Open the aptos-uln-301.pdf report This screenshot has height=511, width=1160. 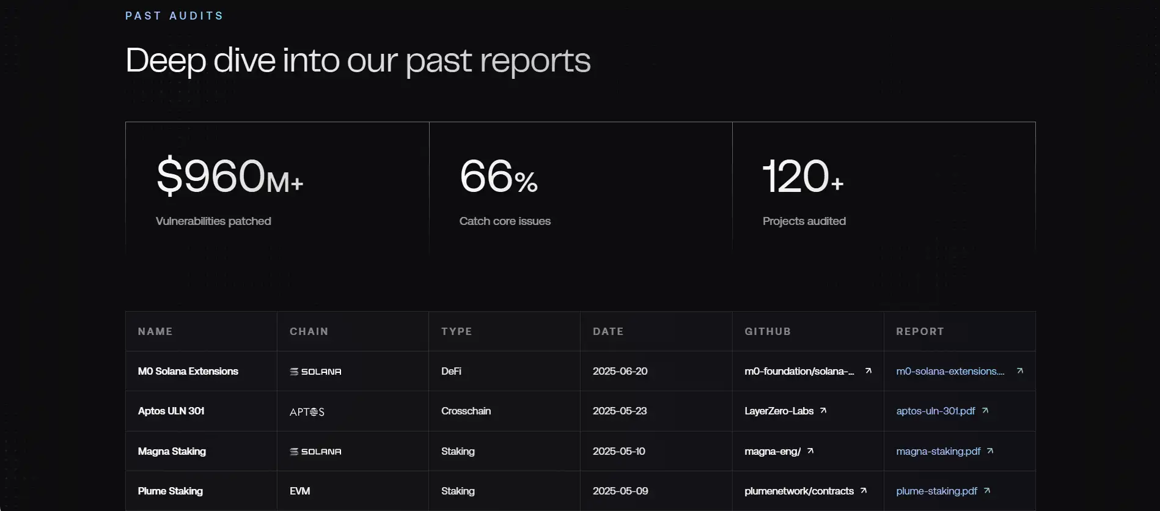point(935,411)
